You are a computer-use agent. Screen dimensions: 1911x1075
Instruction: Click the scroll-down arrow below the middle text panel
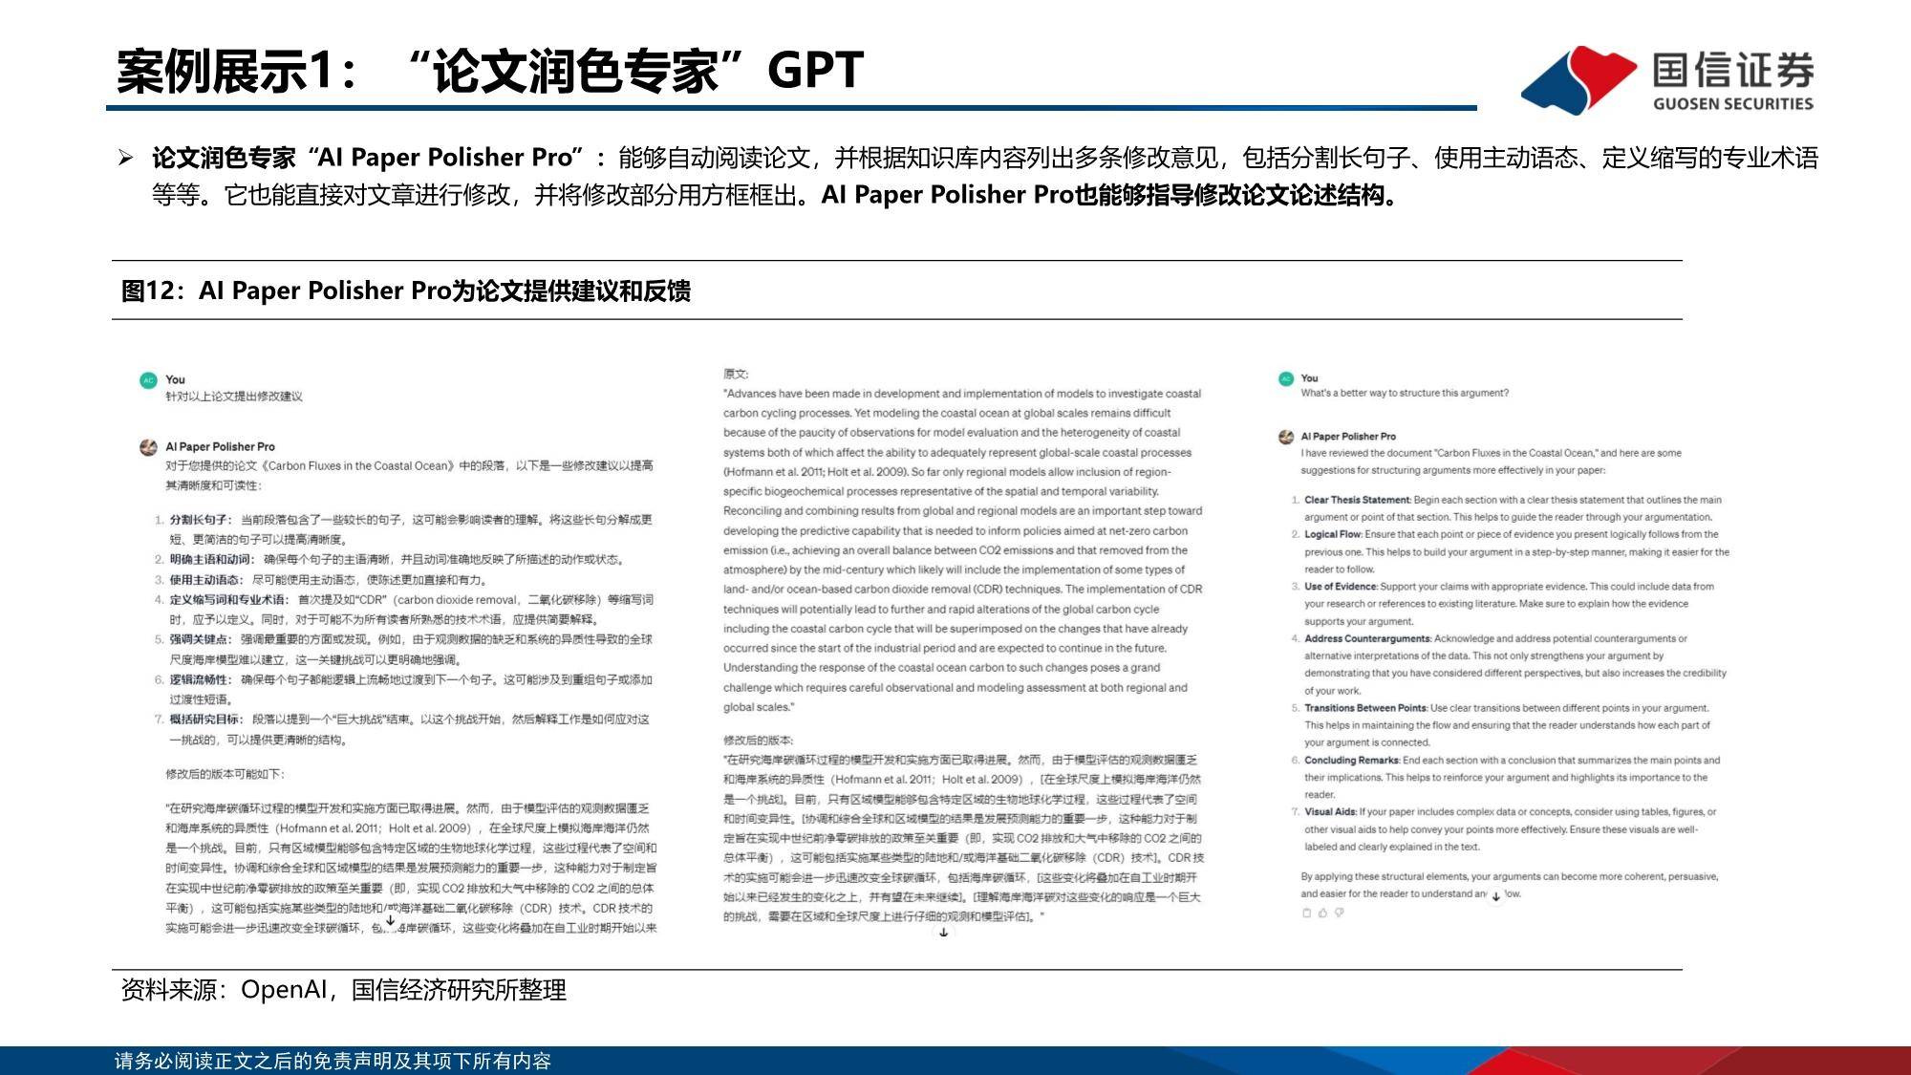(x=943, y=933)
